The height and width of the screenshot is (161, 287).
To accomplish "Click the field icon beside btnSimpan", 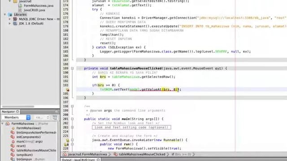I will click(13, 159).
